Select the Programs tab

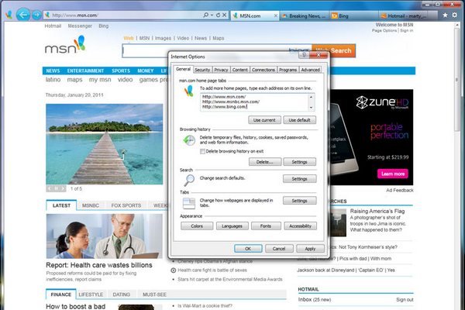(x=288, y=70)
